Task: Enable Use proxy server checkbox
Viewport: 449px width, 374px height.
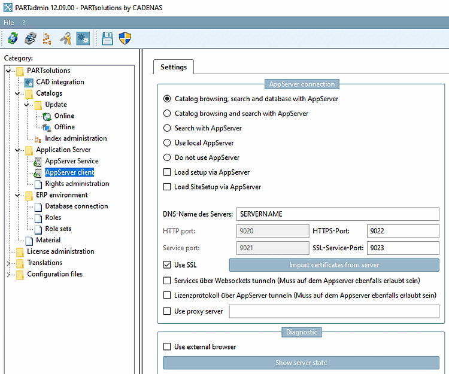Action: pyautogui.click(x=167, y=311)
